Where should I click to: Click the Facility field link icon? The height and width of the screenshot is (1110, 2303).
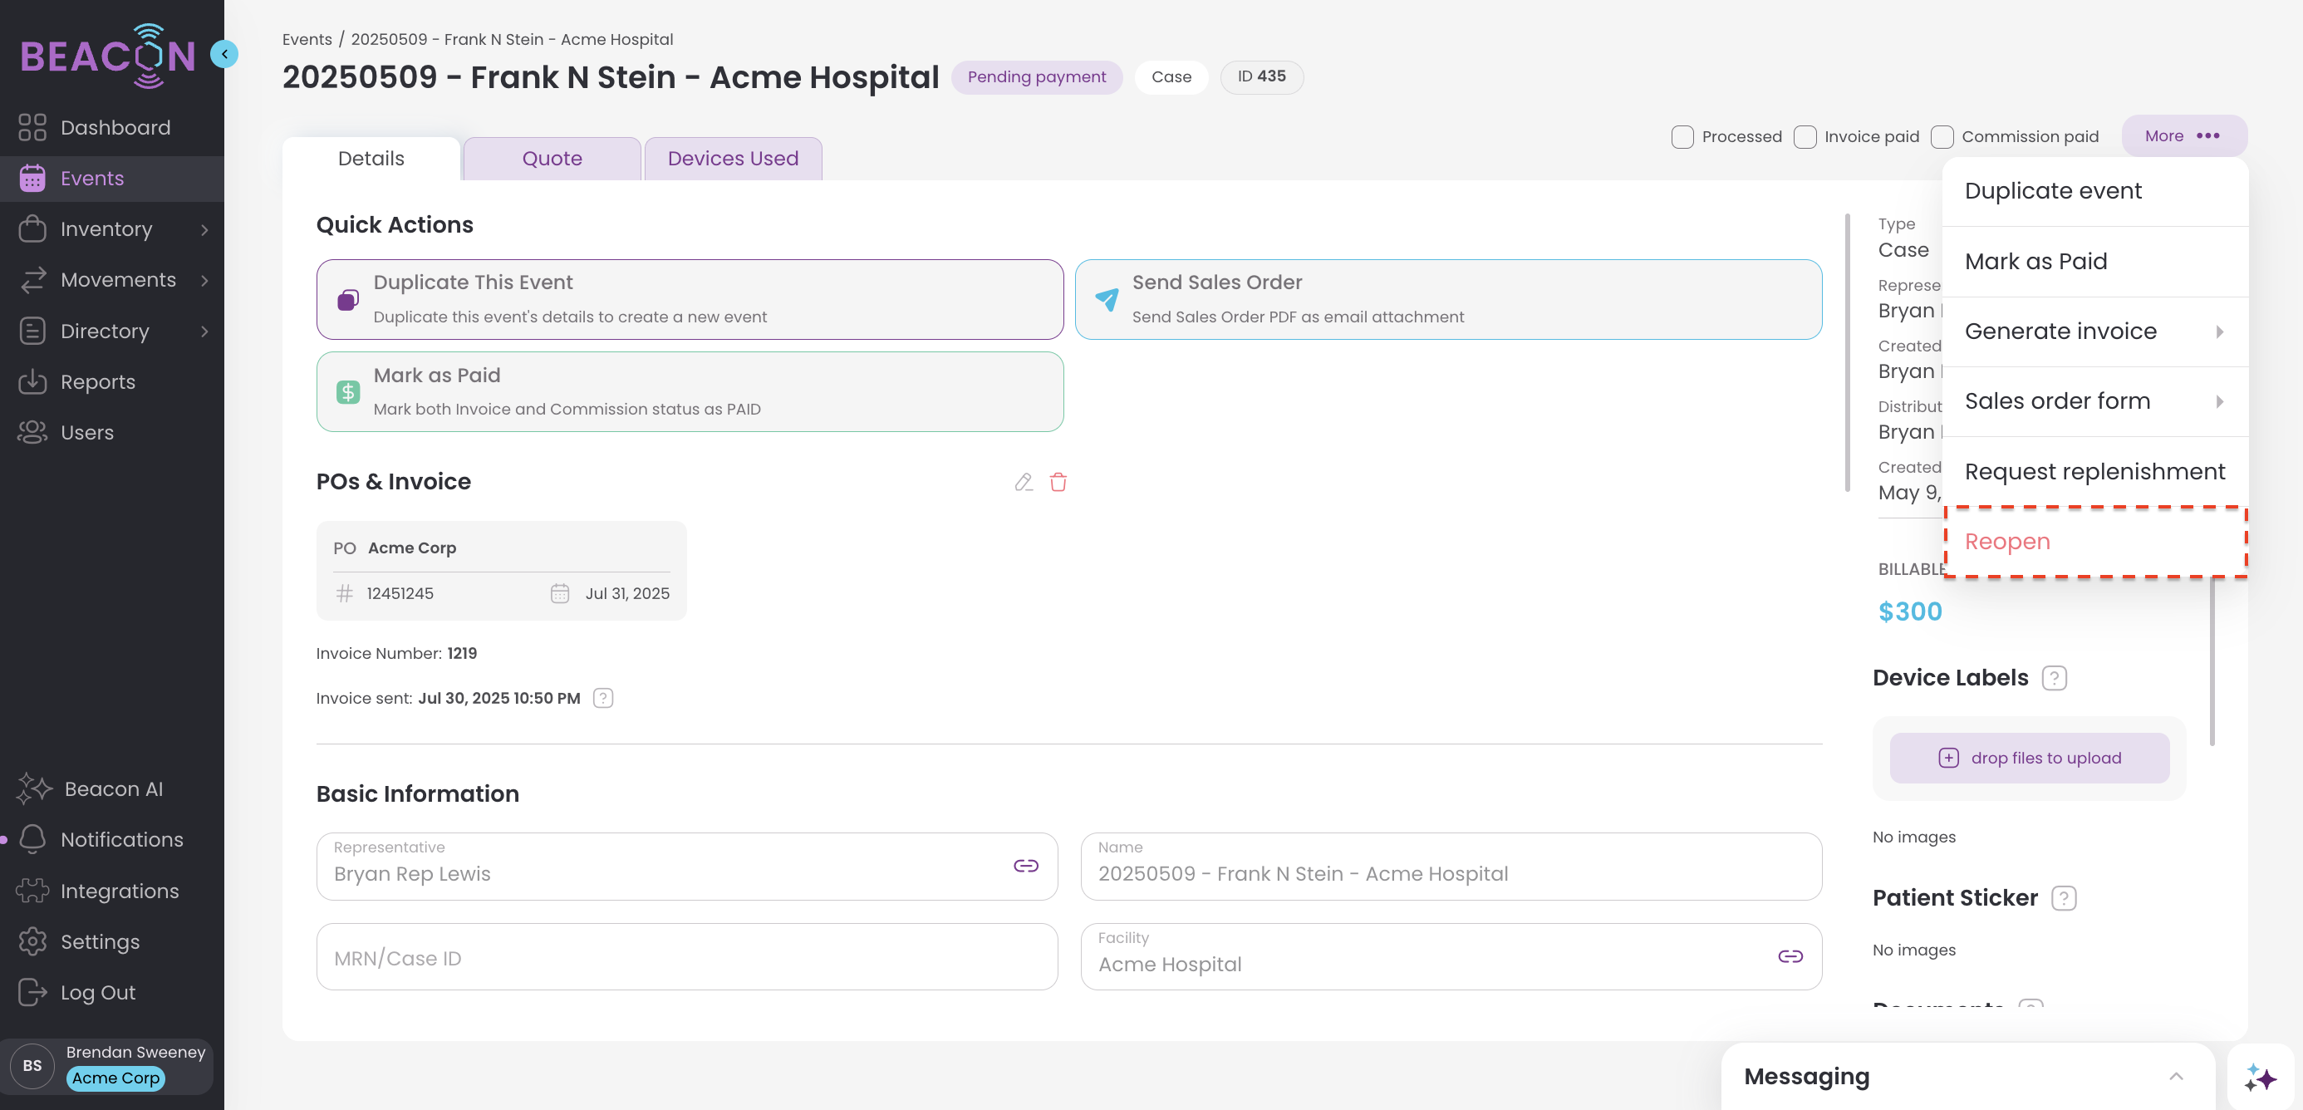coord(1790,956)
